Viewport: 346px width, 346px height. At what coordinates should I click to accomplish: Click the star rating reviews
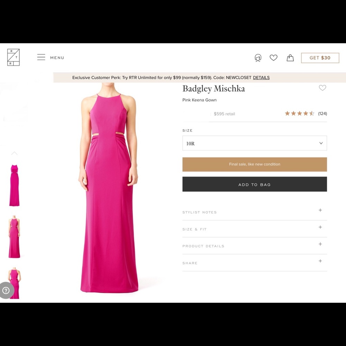tap(299, 113)
